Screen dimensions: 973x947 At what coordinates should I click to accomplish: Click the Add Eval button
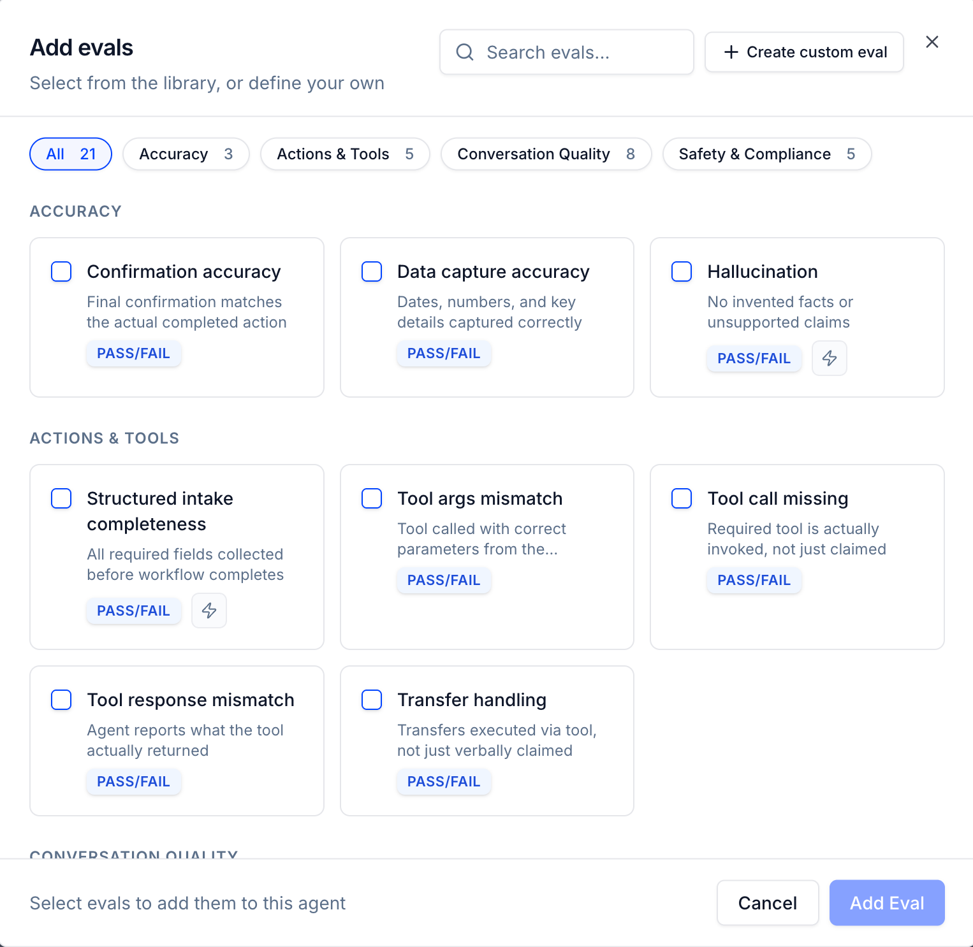point(887,903)
